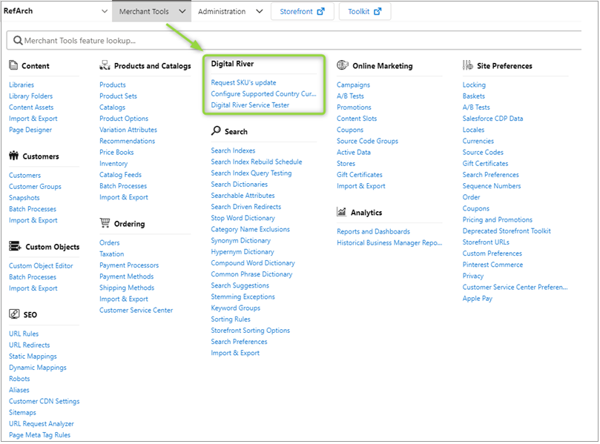Expand the Administration menu chevron
The height and width of the screenshot is (444, 600).
pyautogui.click(x=258, y=12)
